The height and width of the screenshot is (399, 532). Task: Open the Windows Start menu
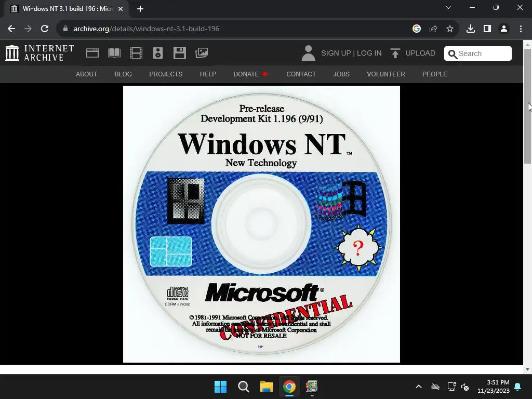(x=220, y=387)
